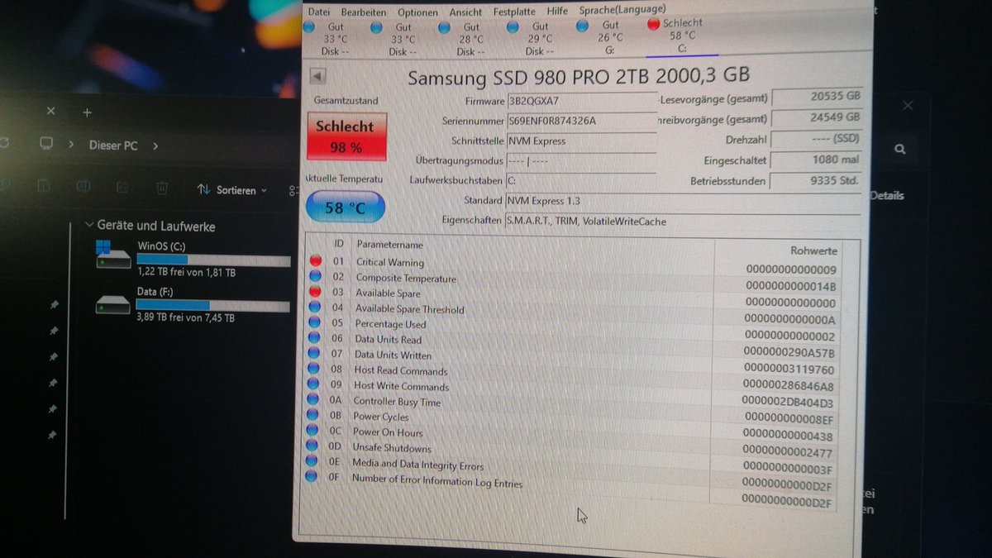Image resolution: width=992 pixels, height=558 pixels.
Task: Click Dieser PC in the Explorer breadcrumb
Action: click(113, 145)
